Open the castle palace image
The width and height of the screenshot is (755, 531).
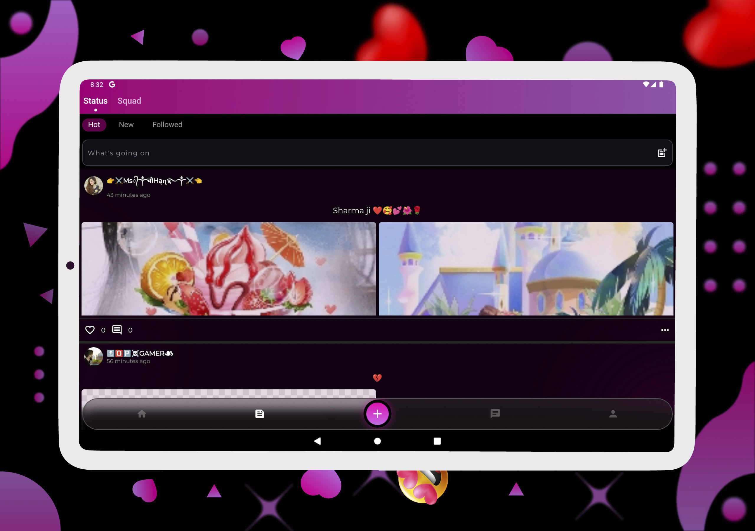[526, 269]
